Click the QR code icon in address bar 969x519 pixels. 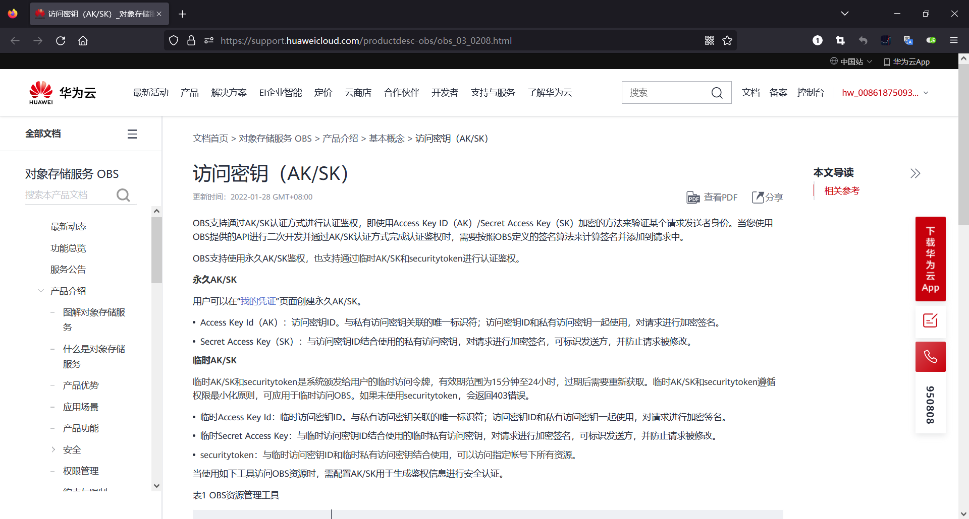[x=709, y=40]
